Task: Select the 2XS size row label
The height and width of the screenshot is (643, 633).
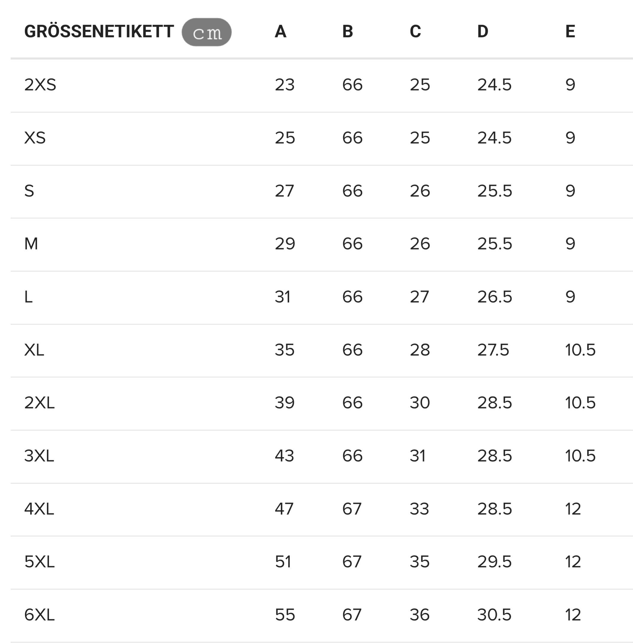Action: pyautogui.click(x=40, y=85)
